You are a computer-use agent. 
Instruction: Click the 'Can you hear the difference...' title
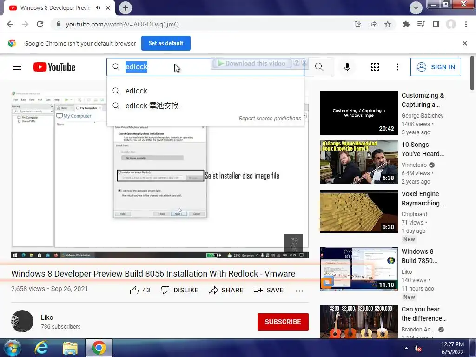pos(424,314)
